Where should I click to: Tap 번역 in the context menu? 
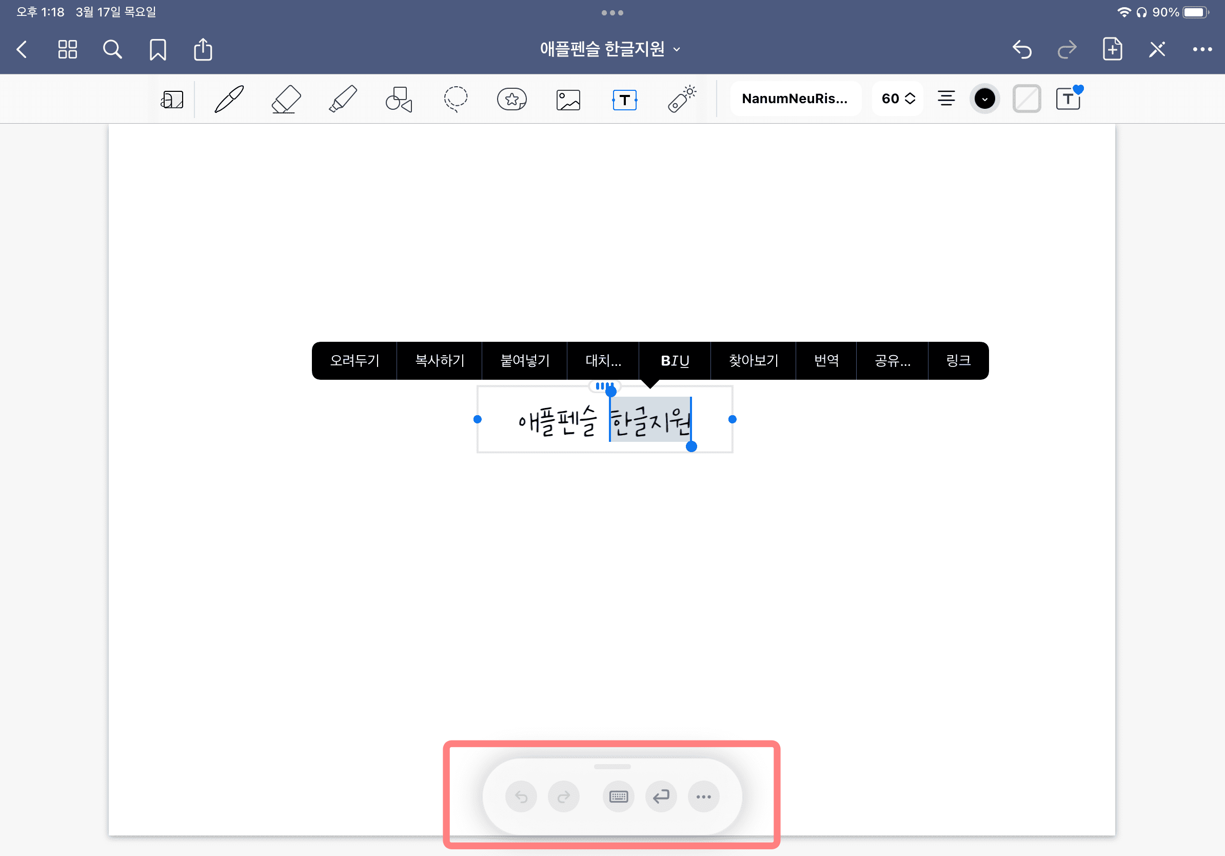click(x=826, y=361)
